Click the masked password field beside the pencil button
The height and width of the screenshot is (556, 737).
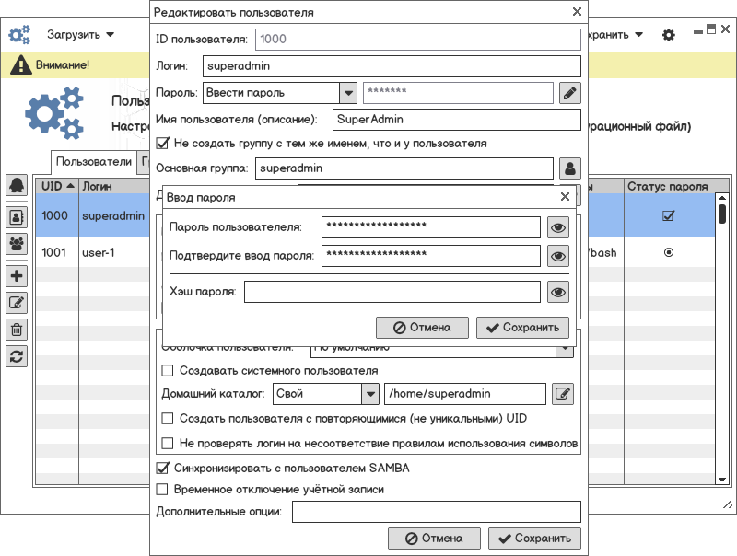click(458, 93)
